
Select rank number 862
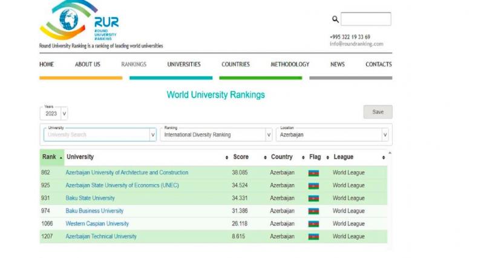click(45, 173)
